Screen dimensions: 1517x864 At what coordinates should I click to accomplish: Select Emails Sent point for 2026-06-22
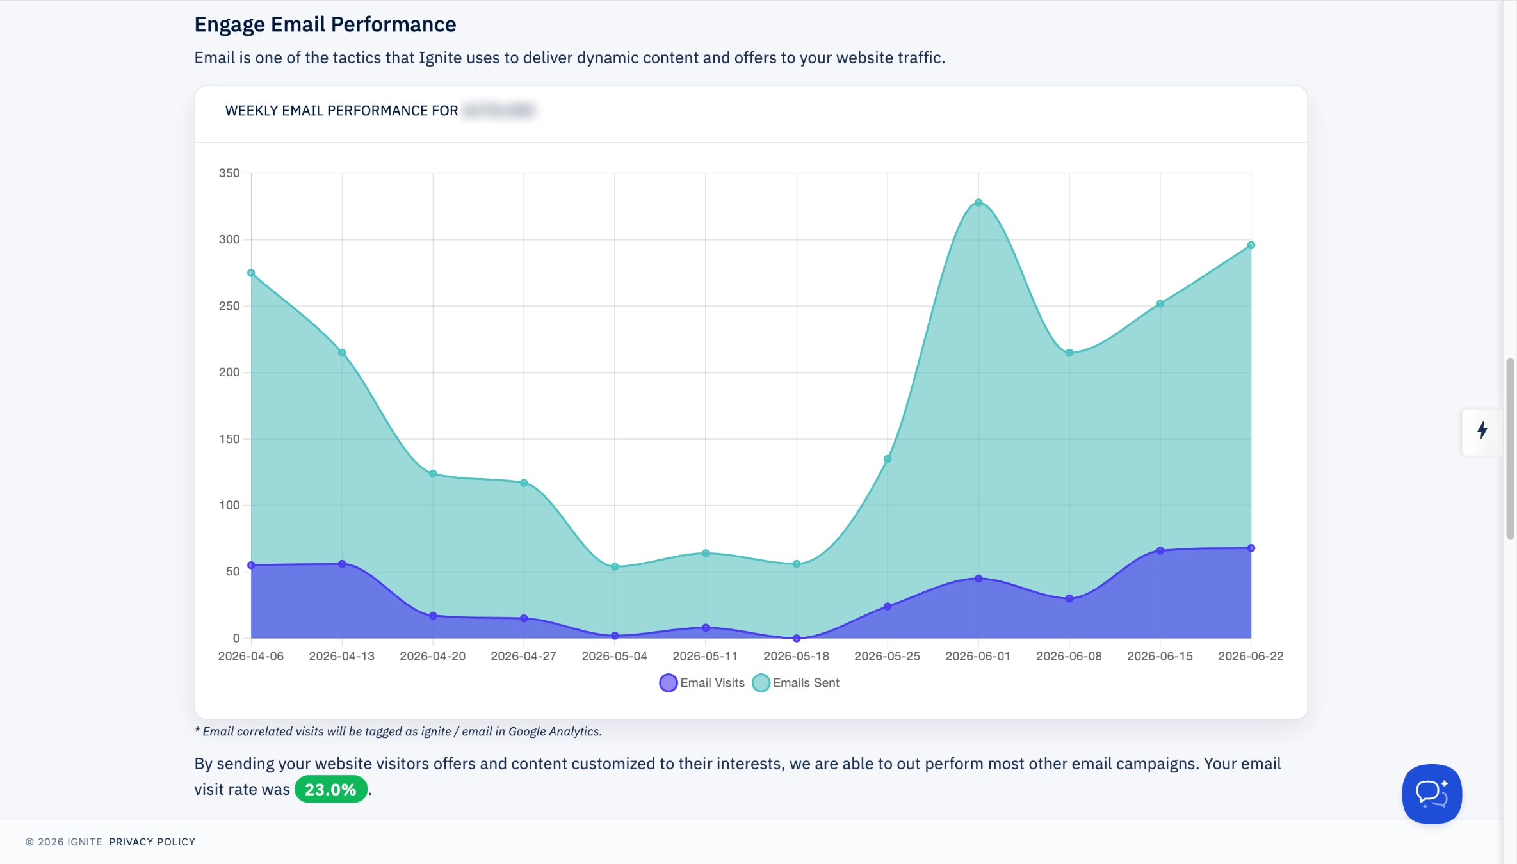coord(1251,245)
